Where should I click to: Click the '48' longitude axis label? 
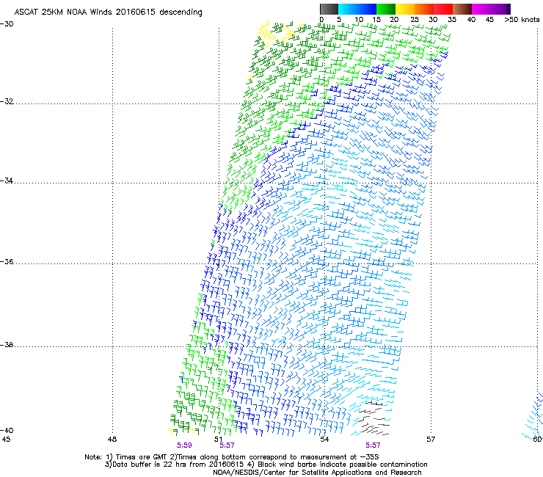[112, 440]
